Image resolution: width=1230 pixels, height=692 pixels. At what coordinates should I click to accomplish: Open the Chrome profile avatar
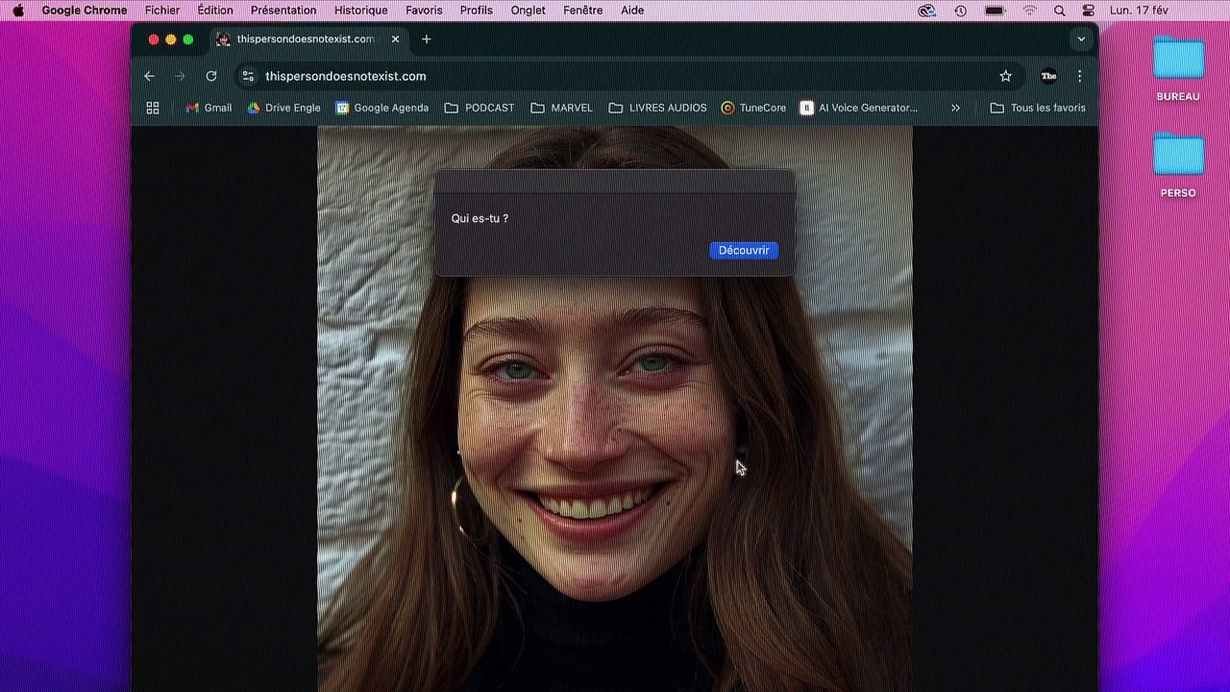(x=1049, y=76)
